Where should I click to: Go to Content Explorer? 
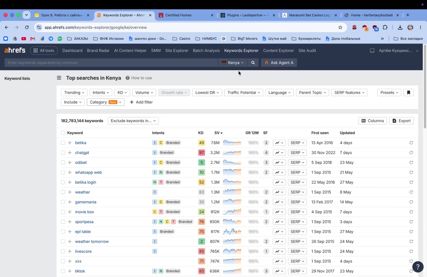pyautogui.click(x=279, y=51)
